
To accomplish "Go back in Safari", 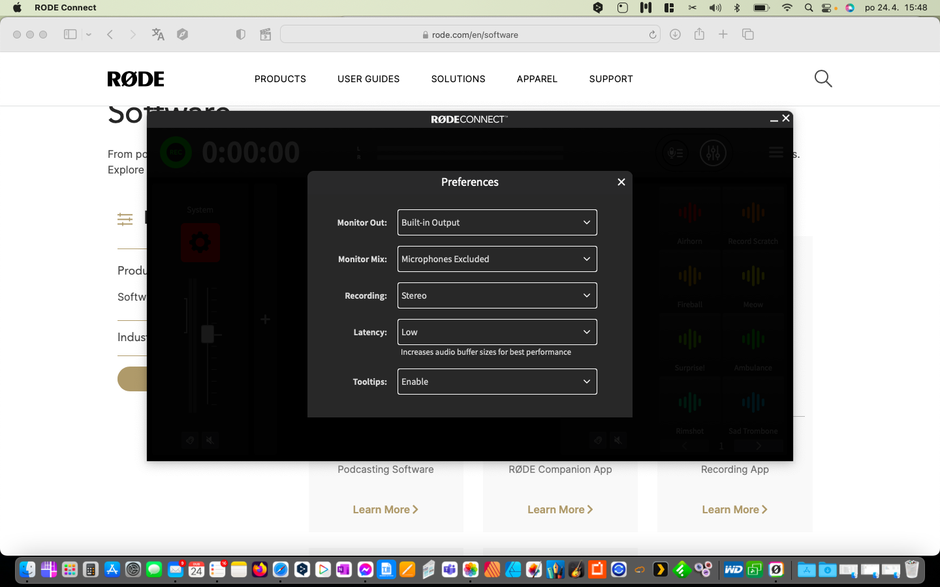I will click(x=110, y=35).
